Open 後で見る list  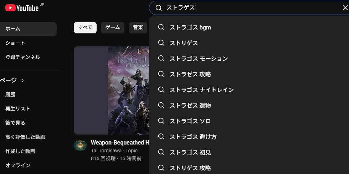[x=15, y=123]
